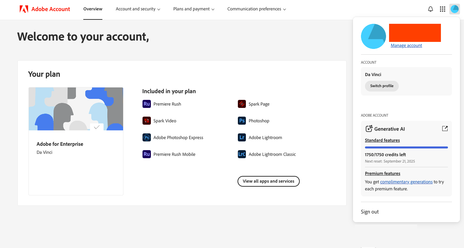Click the Spark Page label

click(x=259, y=104)
